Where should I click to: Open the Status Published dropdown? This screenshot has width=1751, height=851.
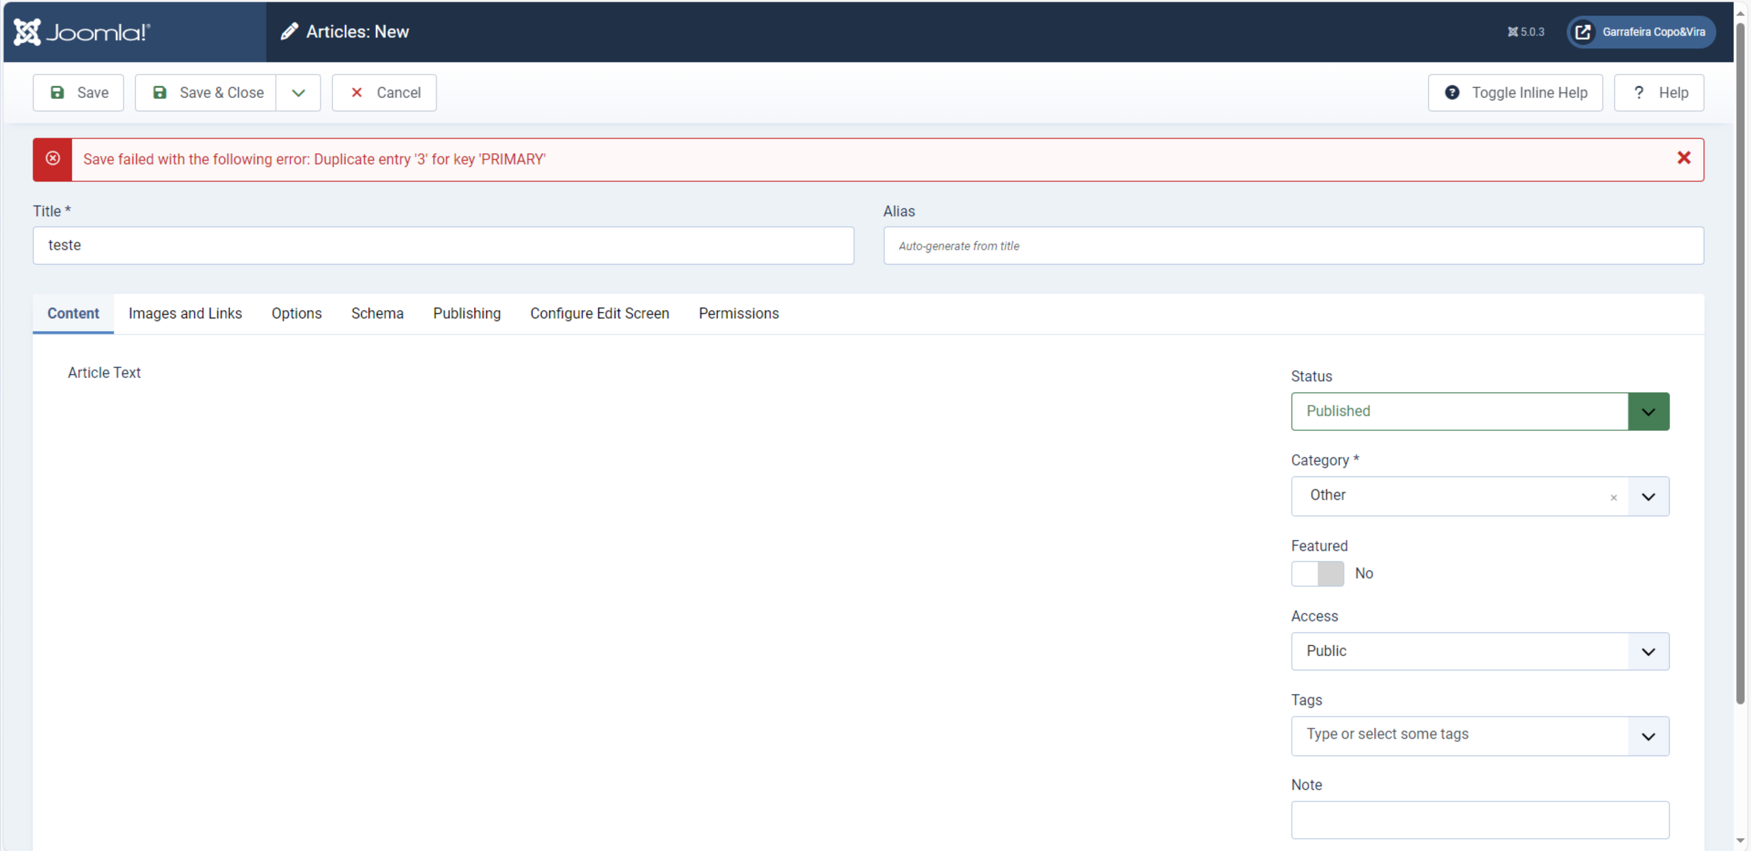1479,411
